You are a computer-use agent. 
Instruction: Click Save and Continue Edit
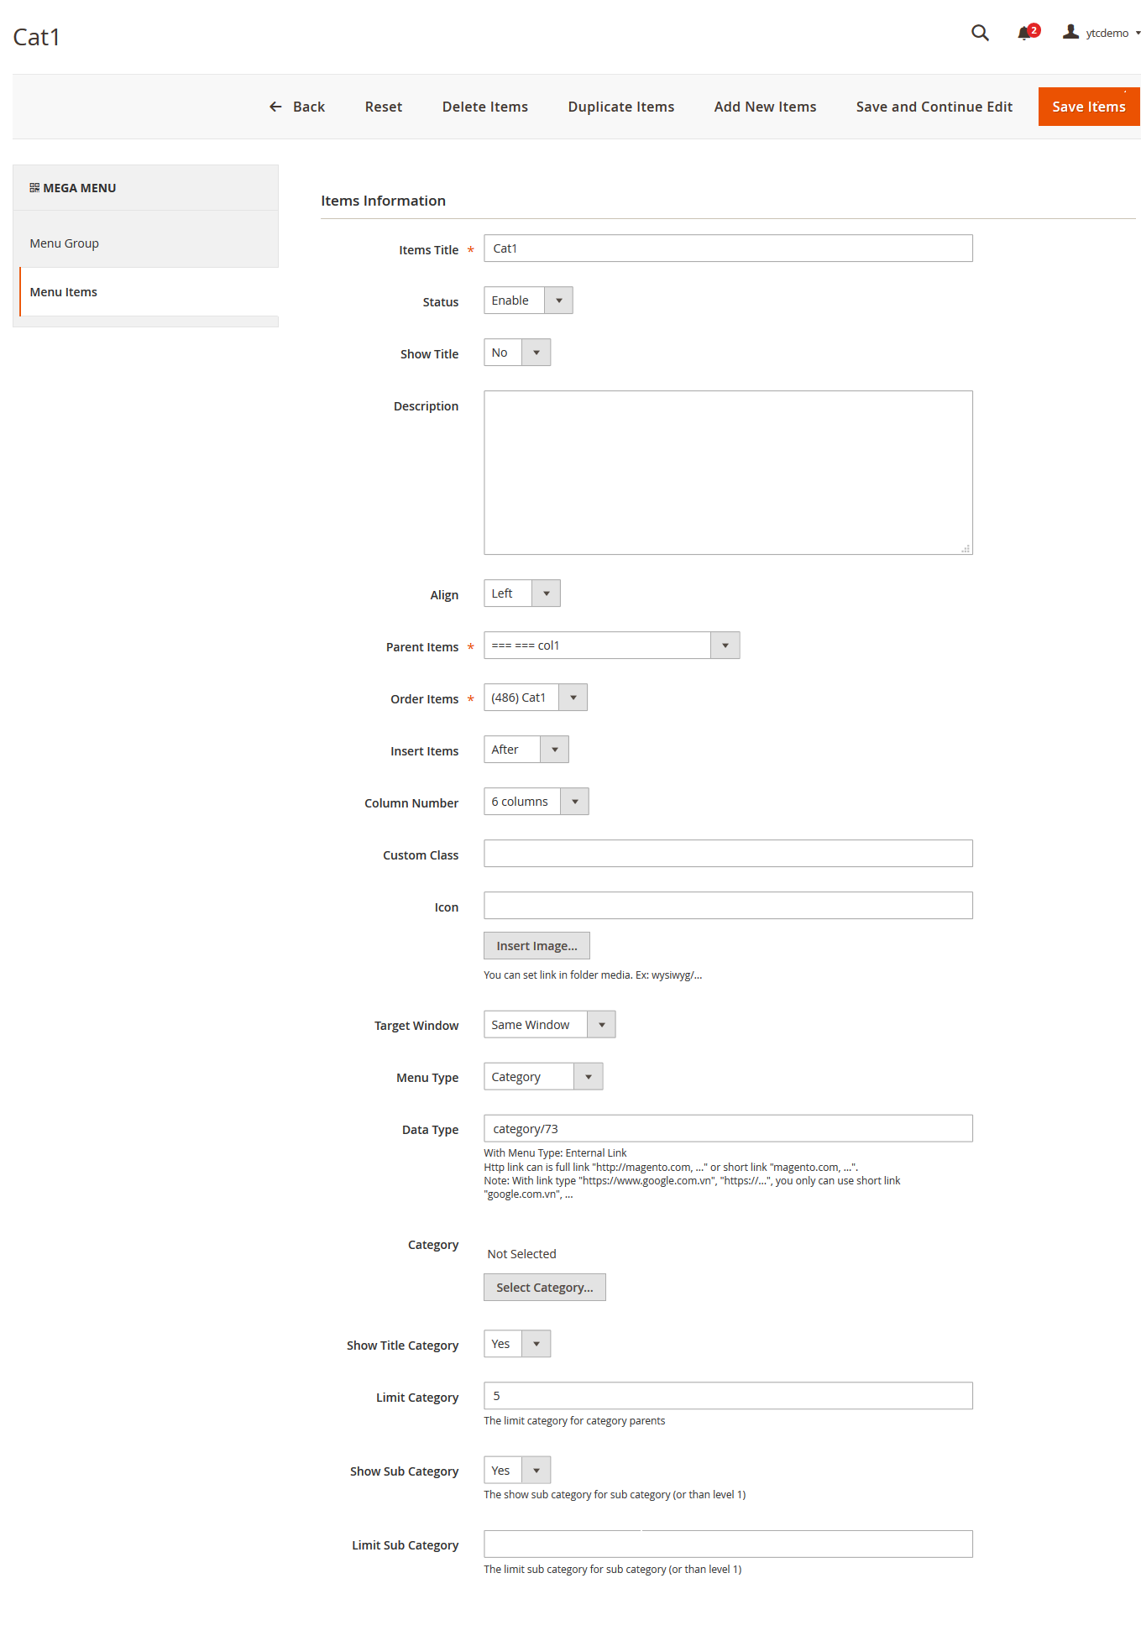[x=934, y=107]
